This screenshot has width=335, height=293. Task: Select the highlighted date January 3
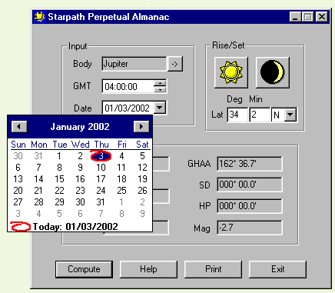point(101,156)
